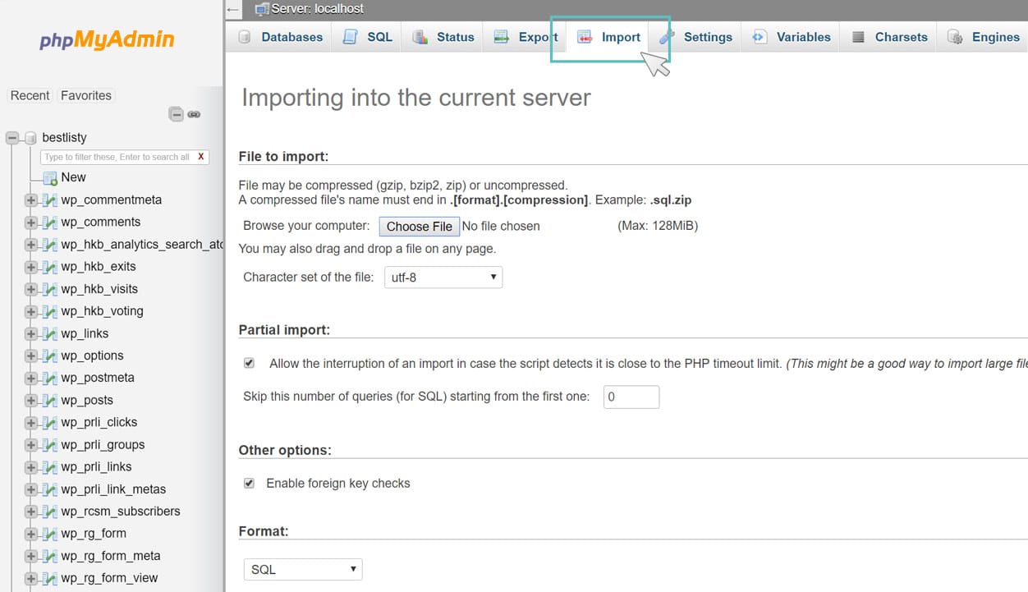This screenshot has width=1028, height=592.
Task: Click the wp_links table icon
Action: pos(49,334)
